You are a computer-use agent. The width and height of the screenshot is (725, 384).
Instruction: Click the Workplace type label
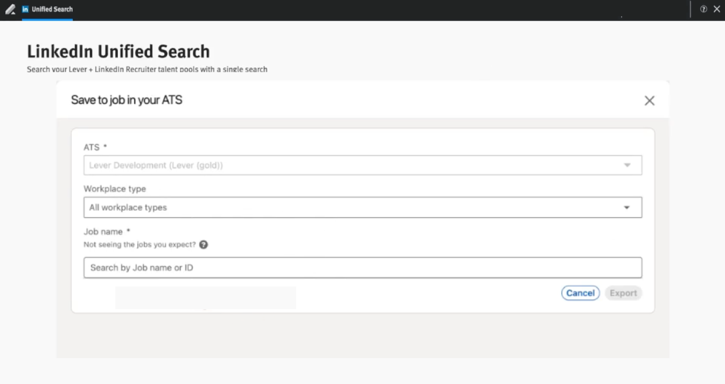[115, 189]
